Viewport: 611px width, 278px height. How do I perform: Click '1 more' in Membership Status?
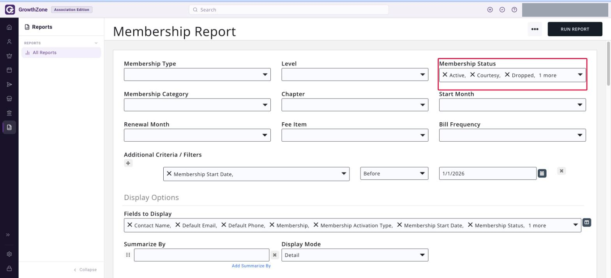(x=547, y=76)
